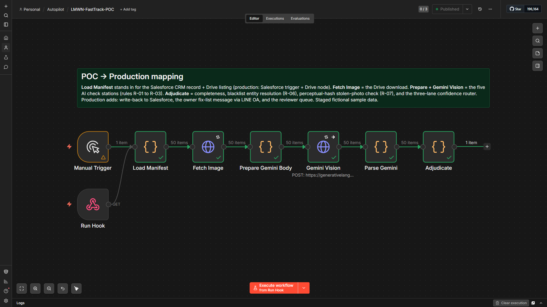Click the LMWN-FastTrack-POC workflow name
The height and width of the screenshot is (307, 547).
pyautogui.click(x=92, y=9)
